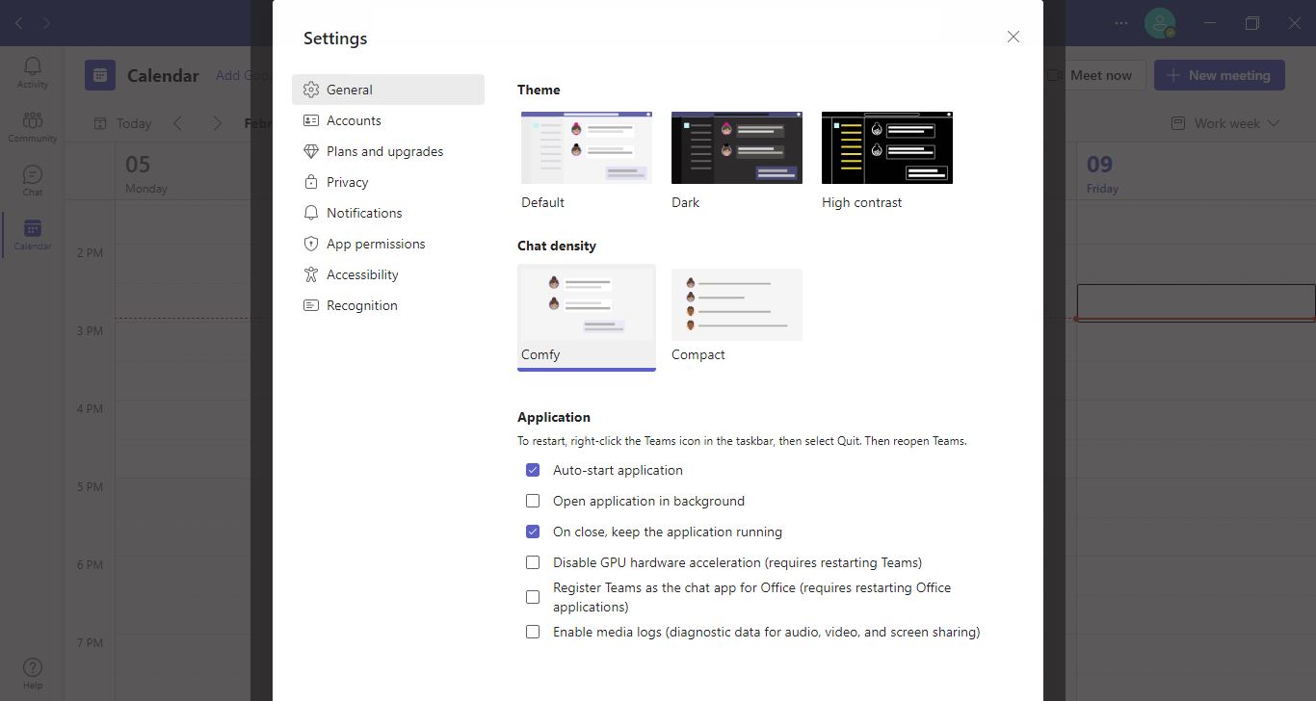This screenshot has height=701, width=1316.
Task: Click the Accessibility person icon
Action: [310, 274]
